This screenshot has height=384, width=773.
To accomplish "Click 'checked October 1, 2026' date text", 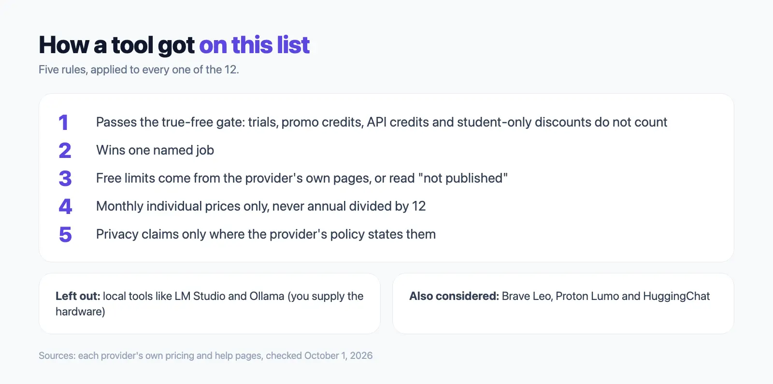I will (319, 356).
